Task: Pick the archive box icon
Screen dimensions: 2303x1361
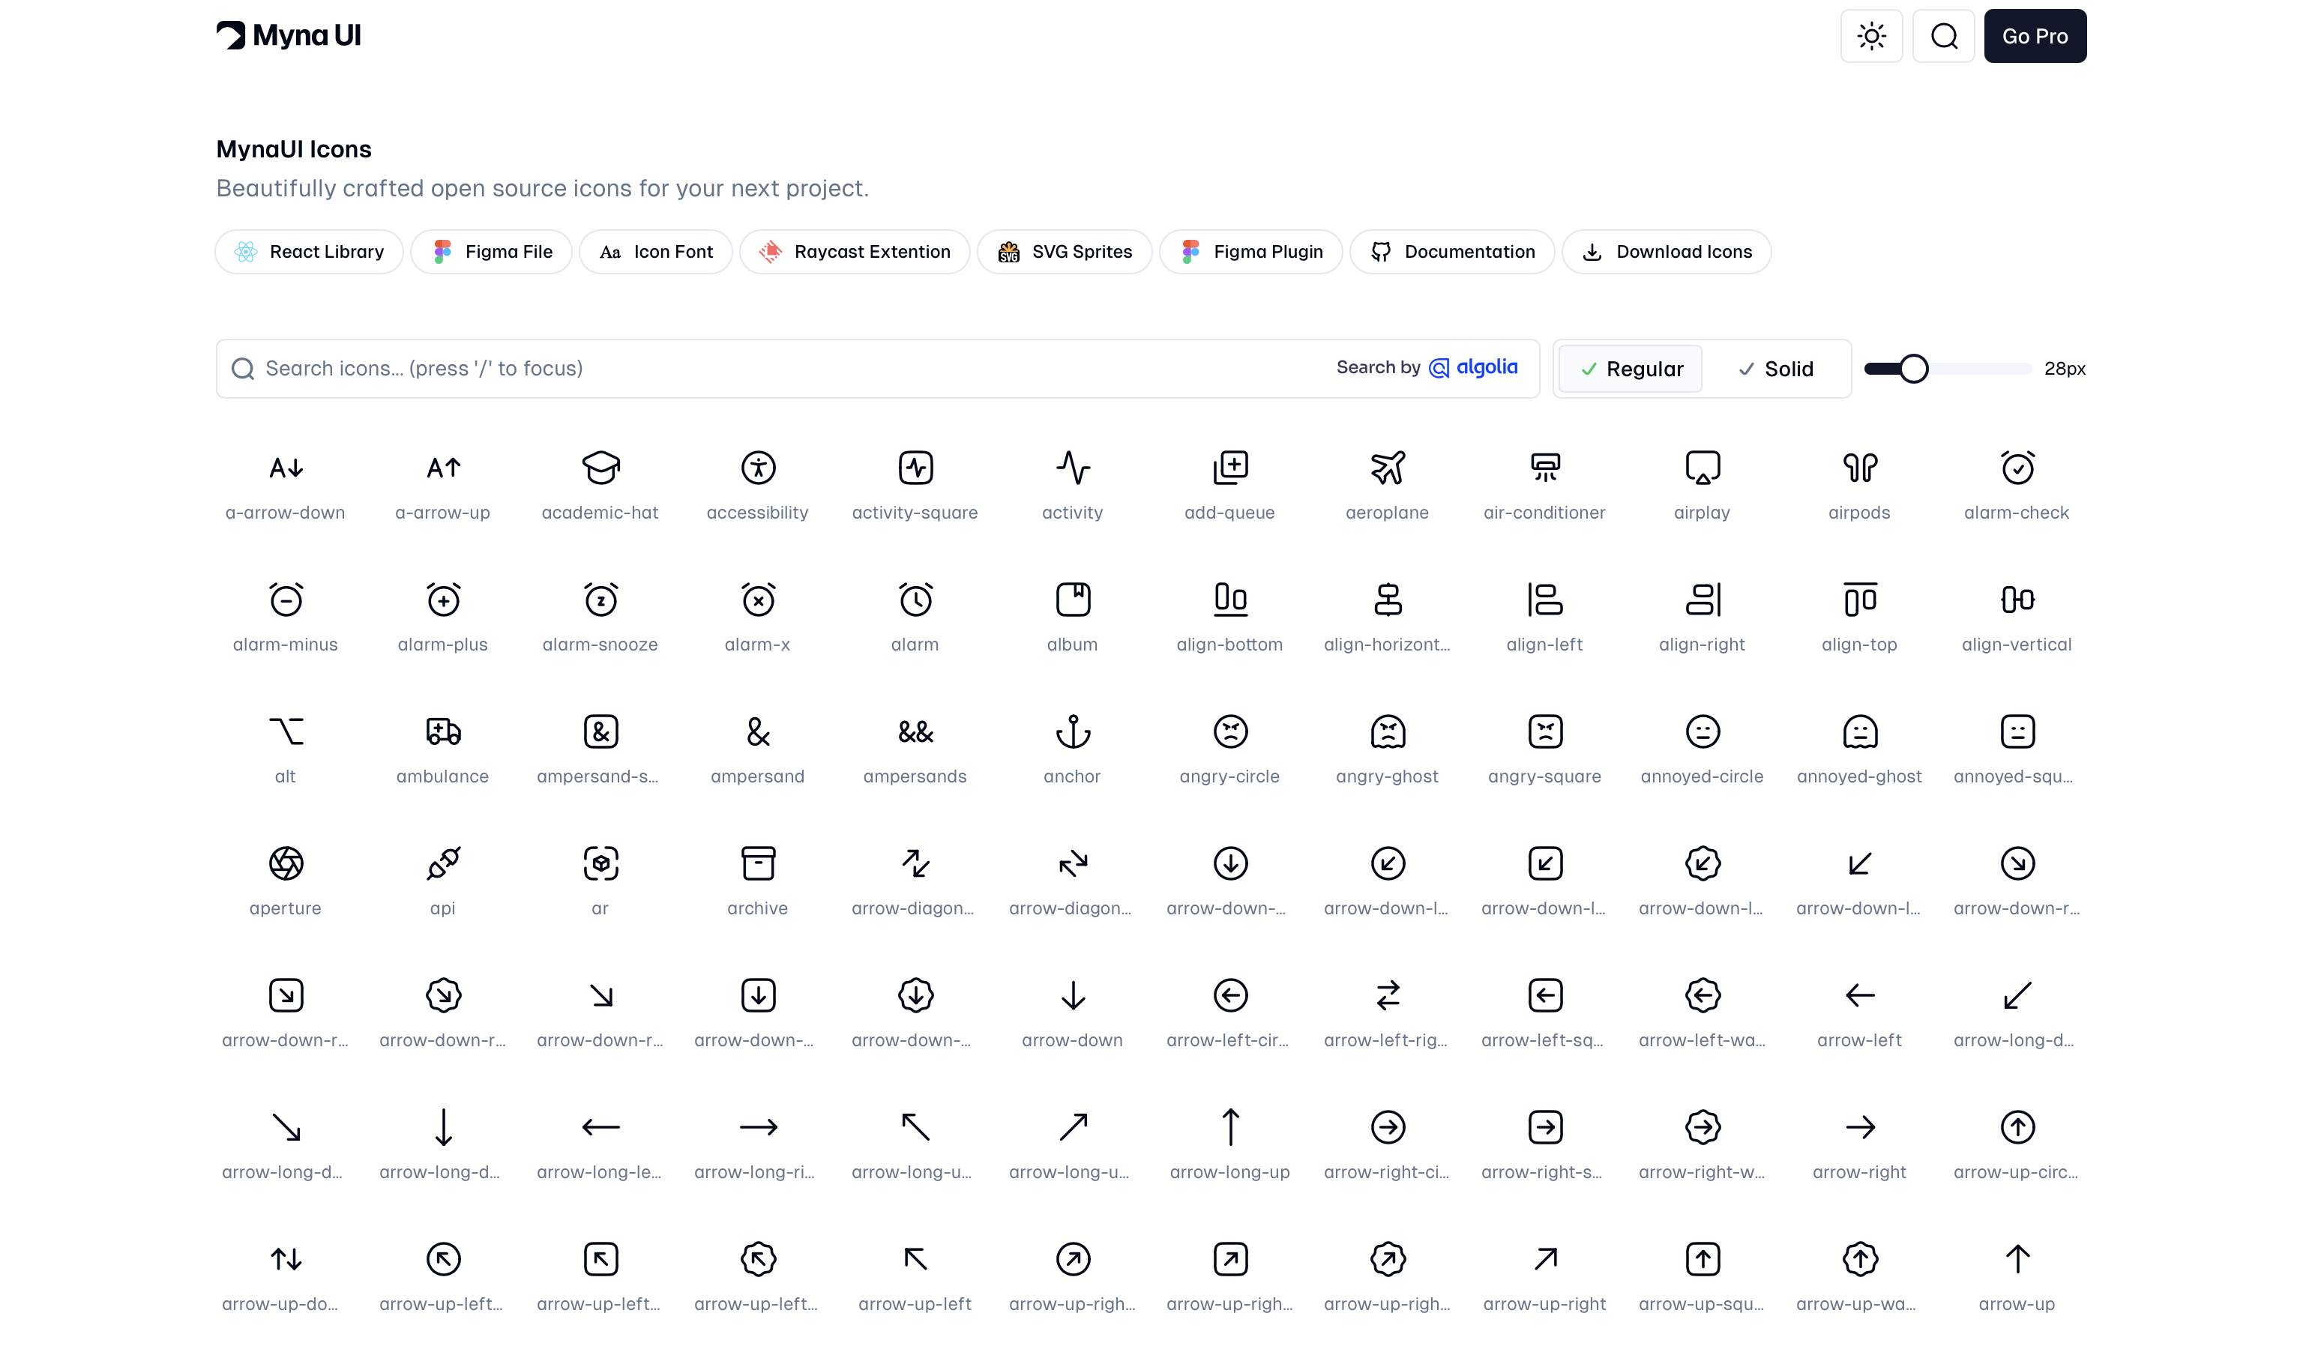Action: point(758,864)
